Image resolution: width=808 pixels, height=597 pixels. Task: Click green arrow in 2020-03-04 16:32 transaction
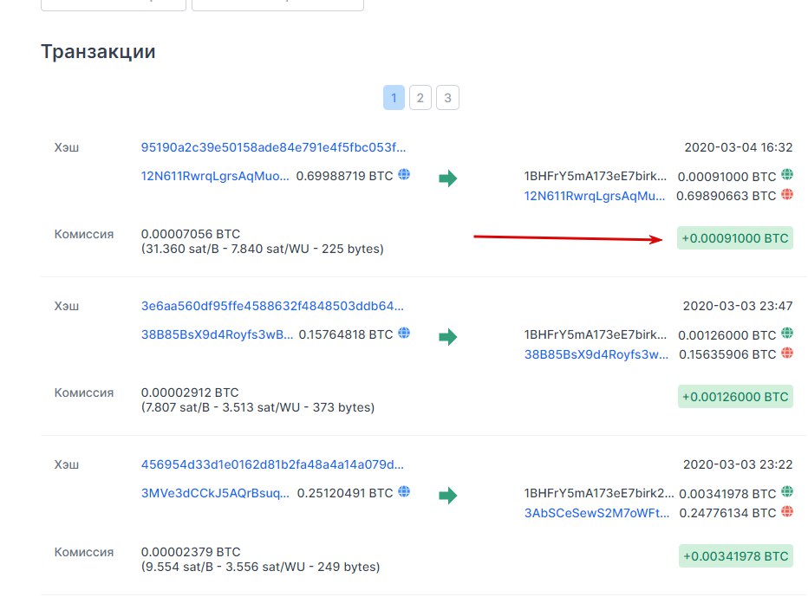448,178
